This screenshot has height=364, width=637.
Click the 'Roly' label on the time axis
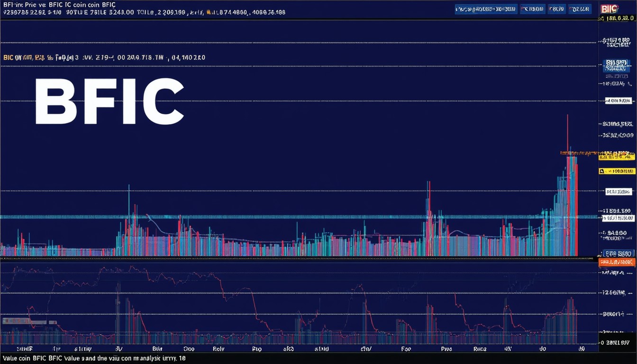[218, 349]
